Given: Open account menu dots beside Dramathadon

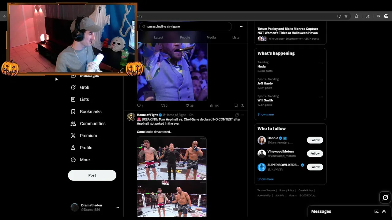Looking at the screenshot, I should 117,207.
